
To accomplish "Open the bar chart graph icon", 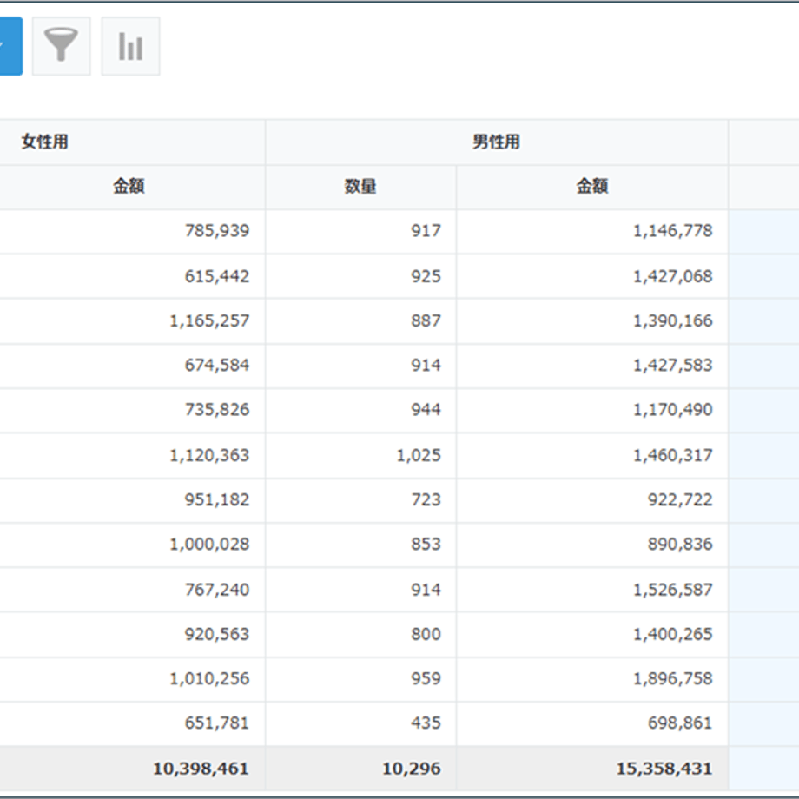I will [130, 46].
